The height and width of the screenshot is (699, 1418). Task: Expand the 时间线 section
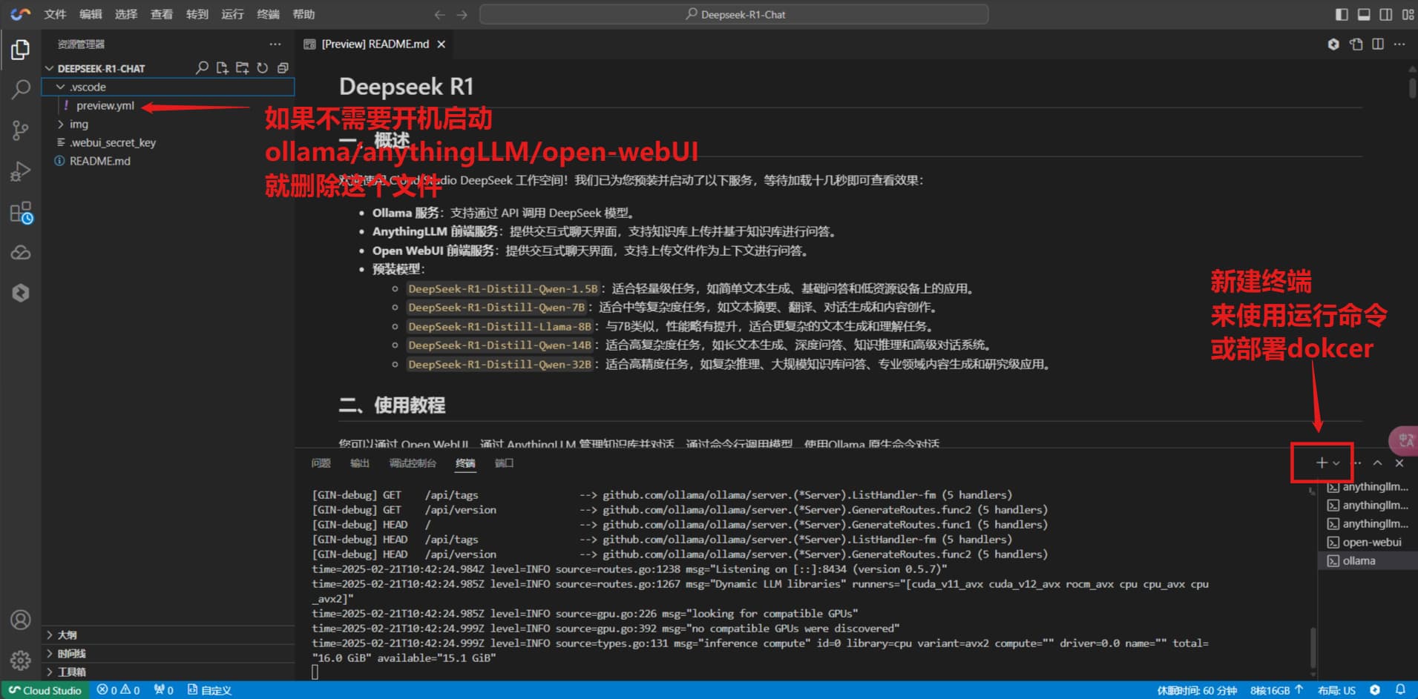(168, 653)
